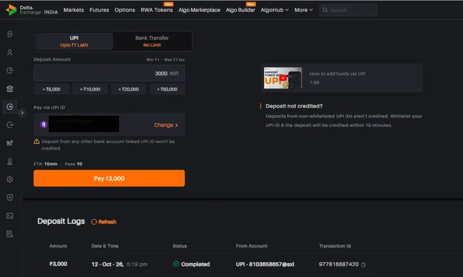Click the From Account column header
Viewport: 463px width, 277px height.
pos(251,246)
